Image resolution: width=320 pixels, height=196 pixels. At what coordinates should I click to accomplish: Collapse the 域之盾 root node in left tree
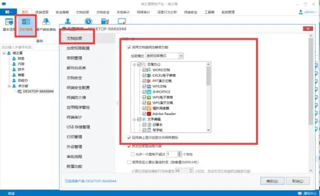[4, 53]
